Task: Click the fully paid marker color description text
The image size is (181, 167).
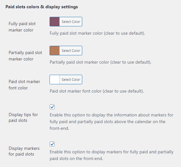Action: tap(97, 33)
